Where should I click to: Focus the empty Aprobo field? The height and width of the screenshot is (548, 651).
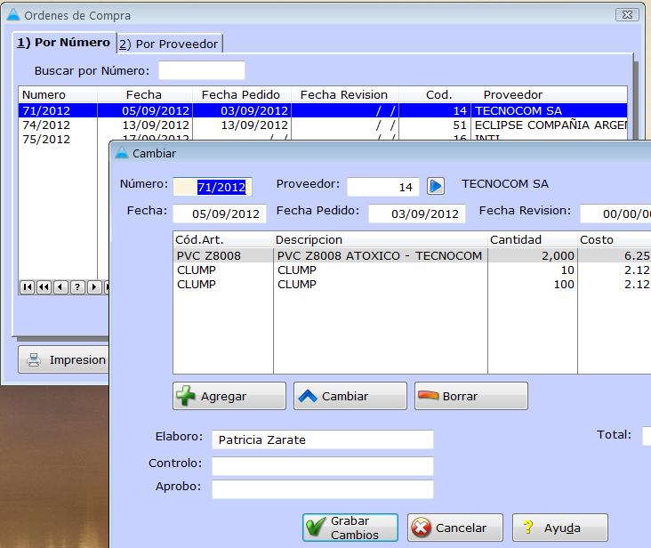click(x=323, y=489)
